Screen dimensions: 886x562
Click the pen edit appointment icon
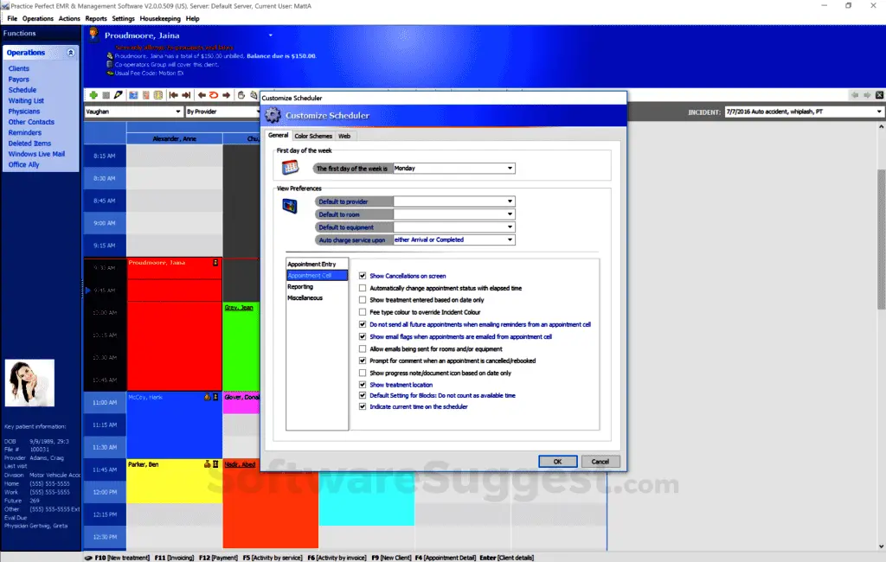pos(118,95)
